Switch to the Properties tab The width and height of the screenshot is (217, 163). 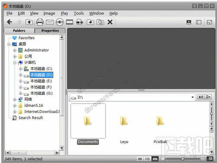(50, 31)
